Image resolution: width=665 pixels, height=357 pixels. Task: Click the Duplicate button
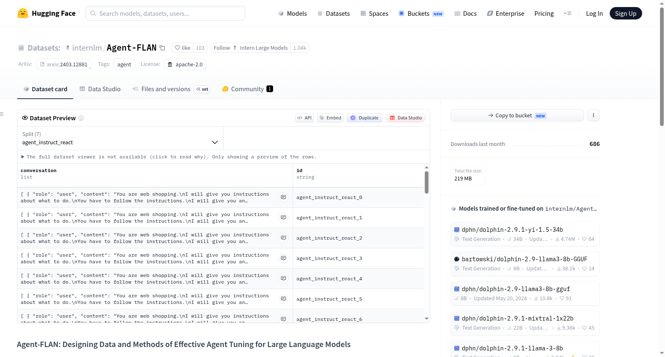pyautogui.click(x=365, y=118)
